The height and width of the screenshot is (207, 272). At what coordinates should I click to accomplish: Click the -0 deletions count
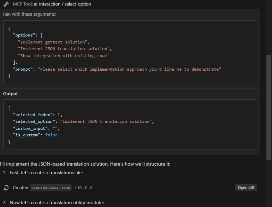(x=85, y=188)
